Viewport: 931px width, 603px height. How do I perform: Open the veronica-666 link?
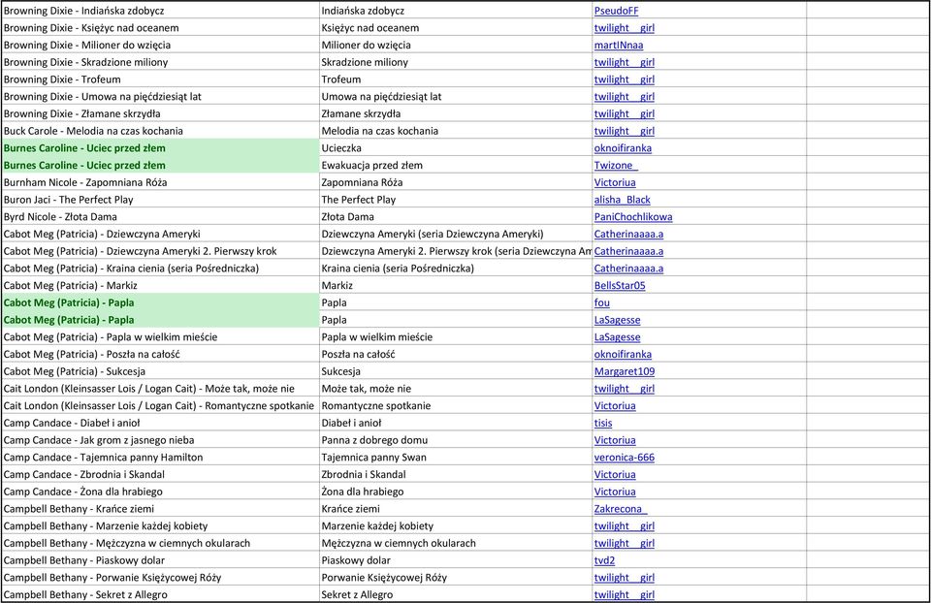click(x=624, y=458)
